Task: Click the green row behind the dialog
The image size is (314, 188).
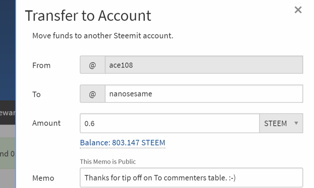Action: pos(7,154)
